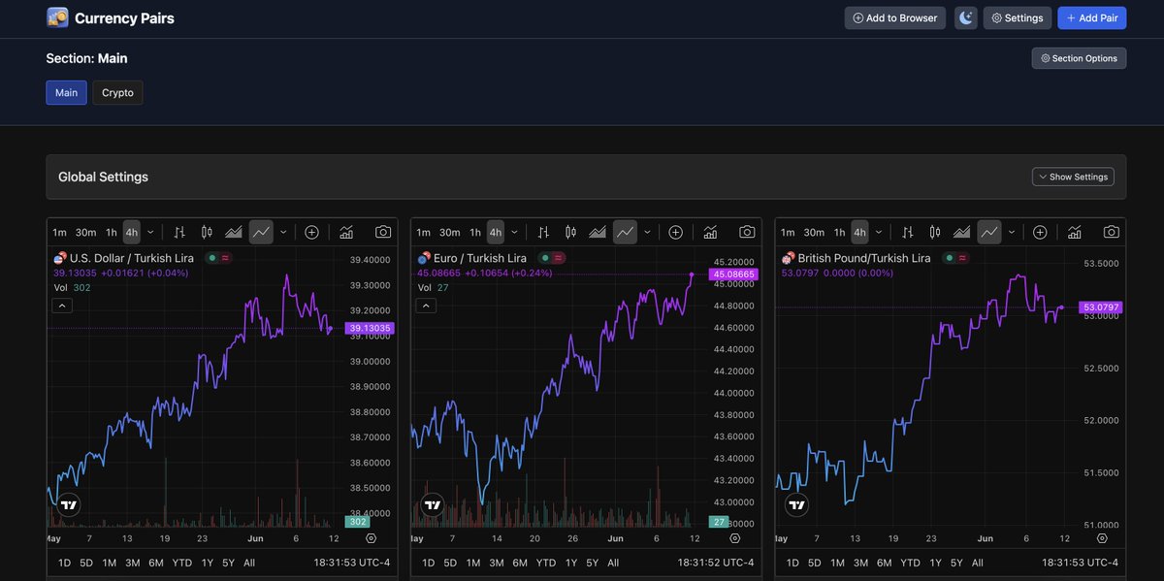Click Add to Browser button

tap(895, 17)
